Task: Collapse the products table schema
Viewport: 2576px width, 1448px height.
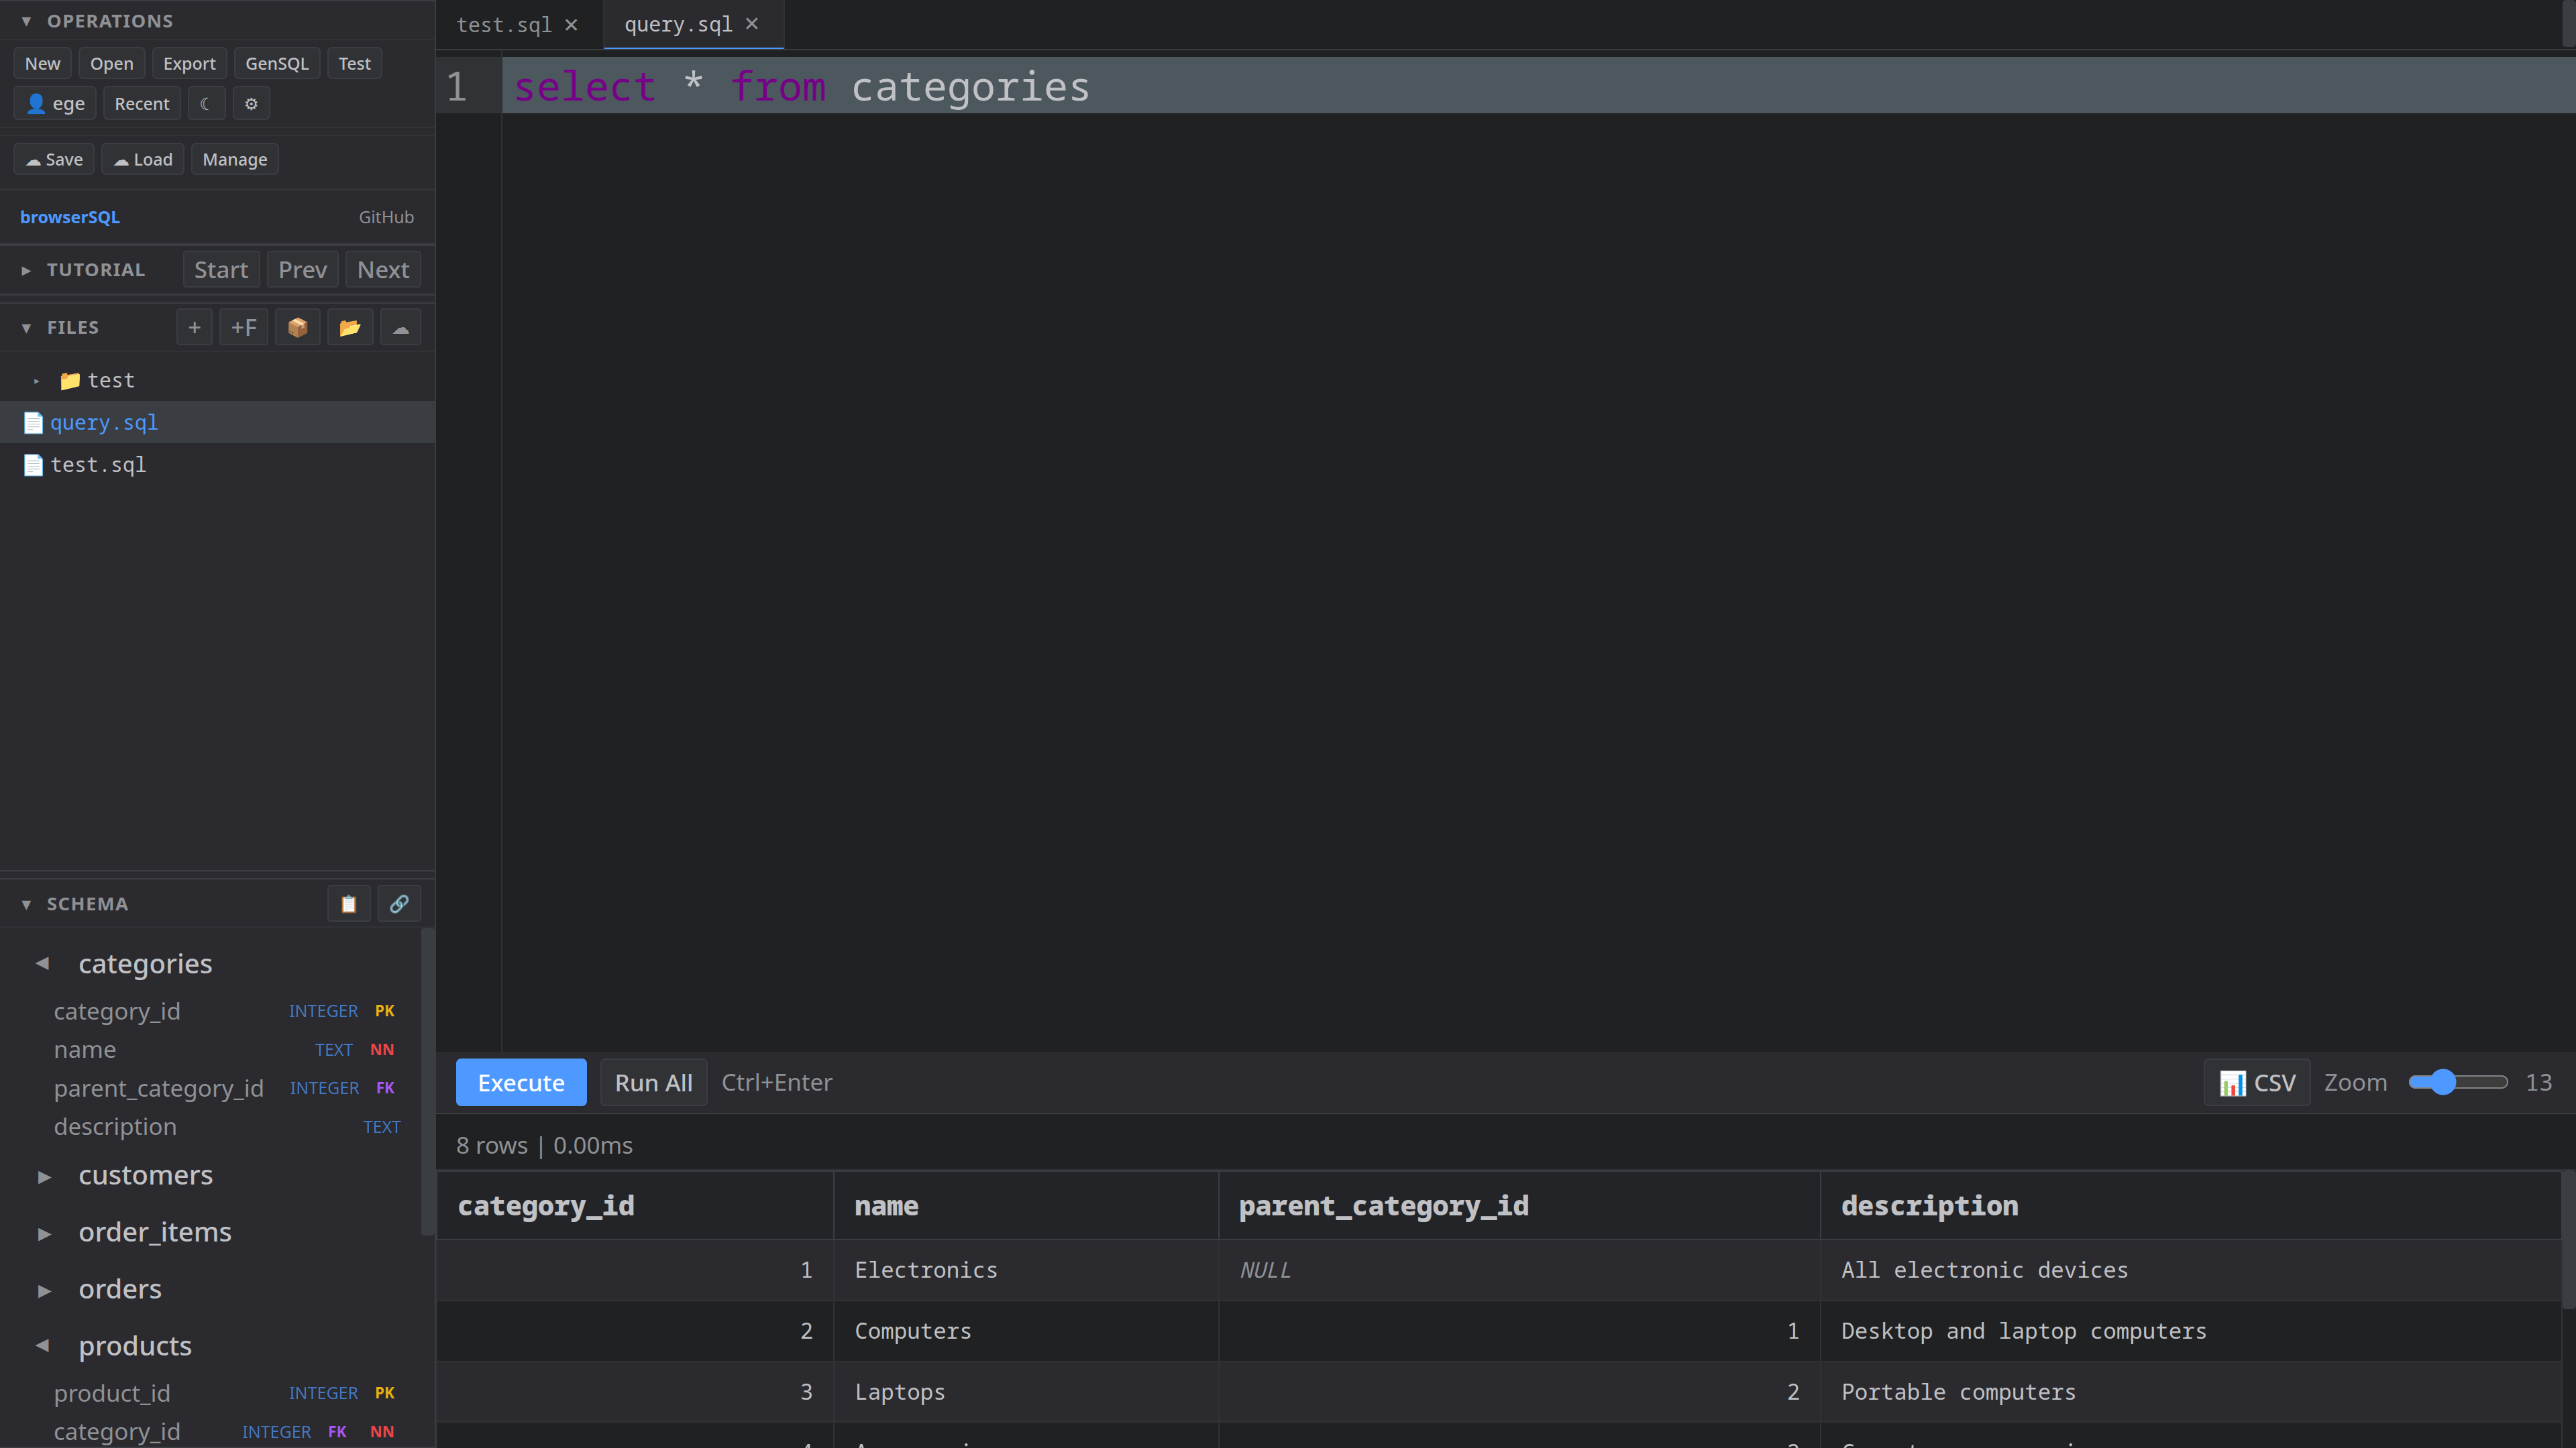Action: [43, 1346]
